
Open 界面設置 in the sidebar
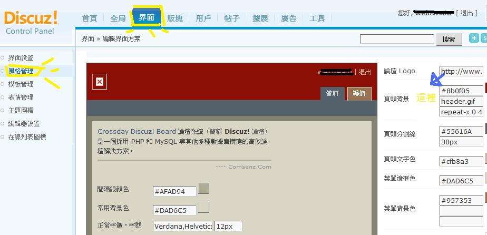pyautogui.click(x=21, y=58)
